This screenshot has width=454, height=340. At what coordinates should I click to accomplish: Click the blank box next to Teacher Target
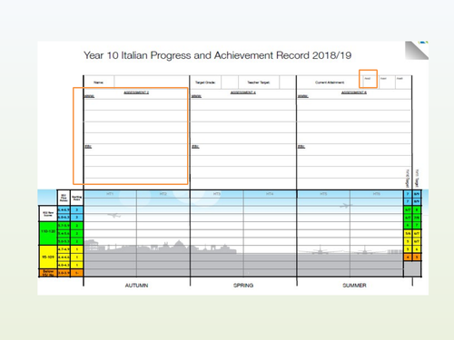288,83
